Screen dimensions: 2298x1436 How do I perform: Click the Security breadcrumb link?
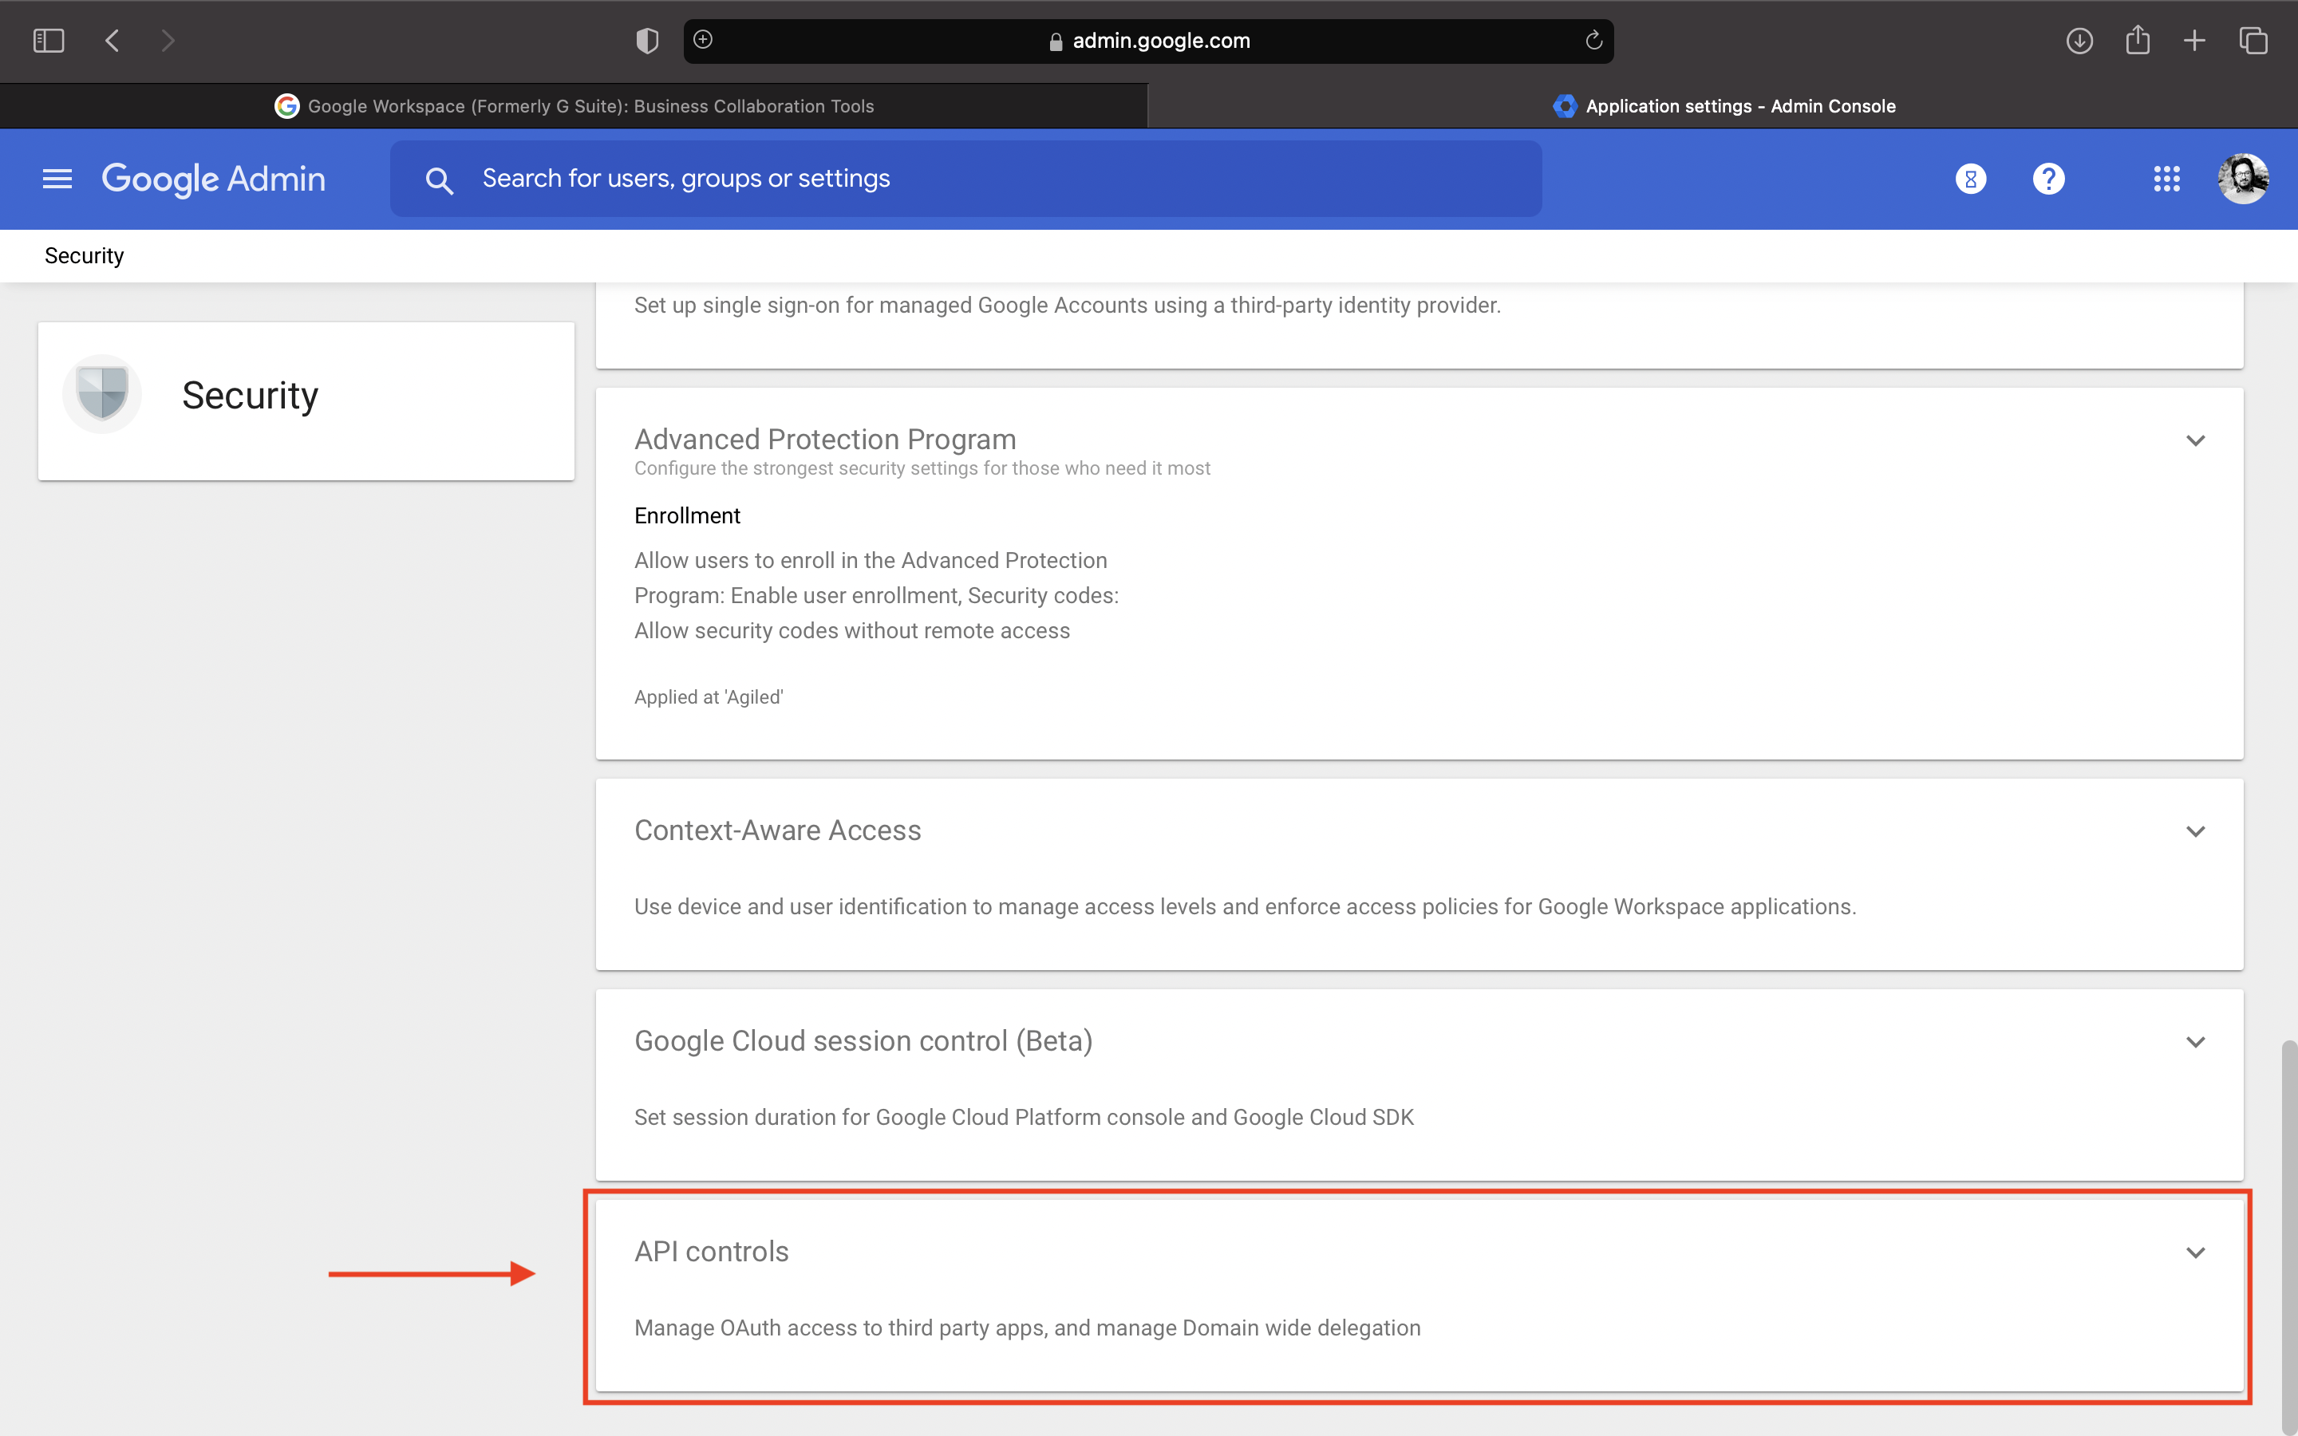pyautogui.click(x=85, y=255)
